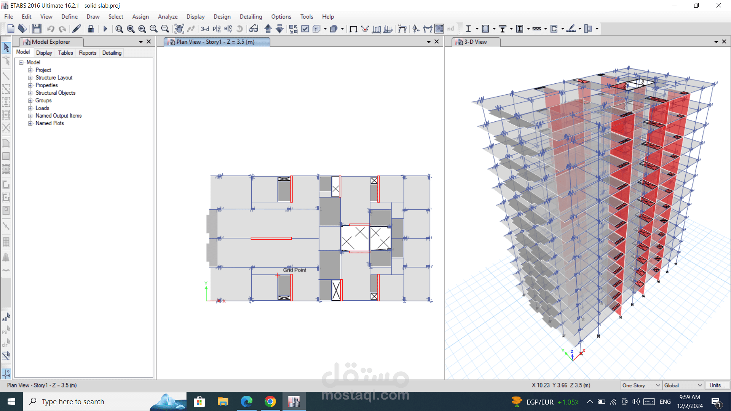Open the One Story dropdown
The width and height of the screenshot is (731, 411).
(x=641, y=386)
